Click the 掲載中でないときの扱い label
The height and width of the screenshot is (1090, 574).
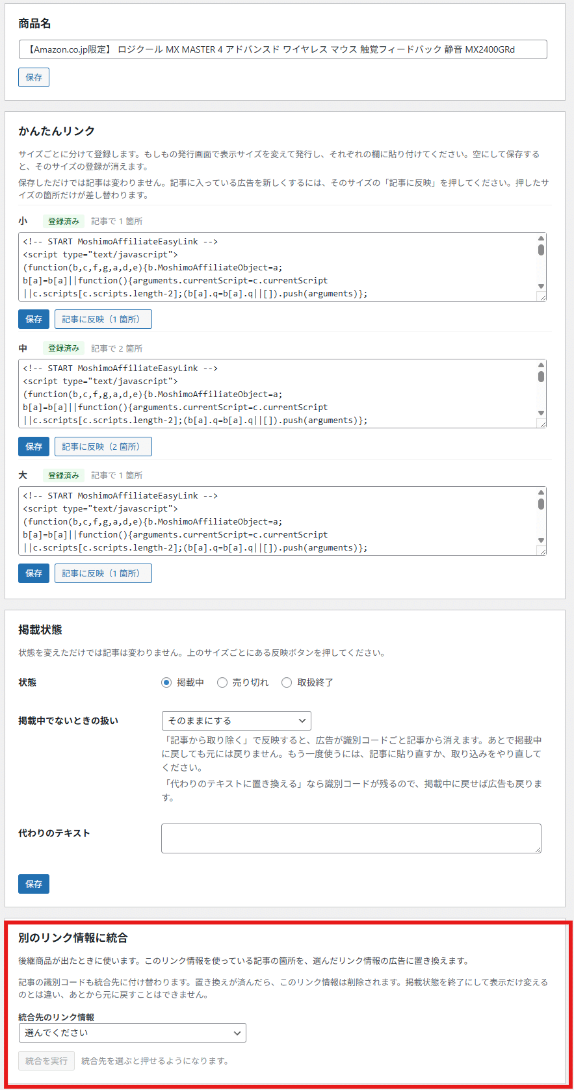point(68,721)
